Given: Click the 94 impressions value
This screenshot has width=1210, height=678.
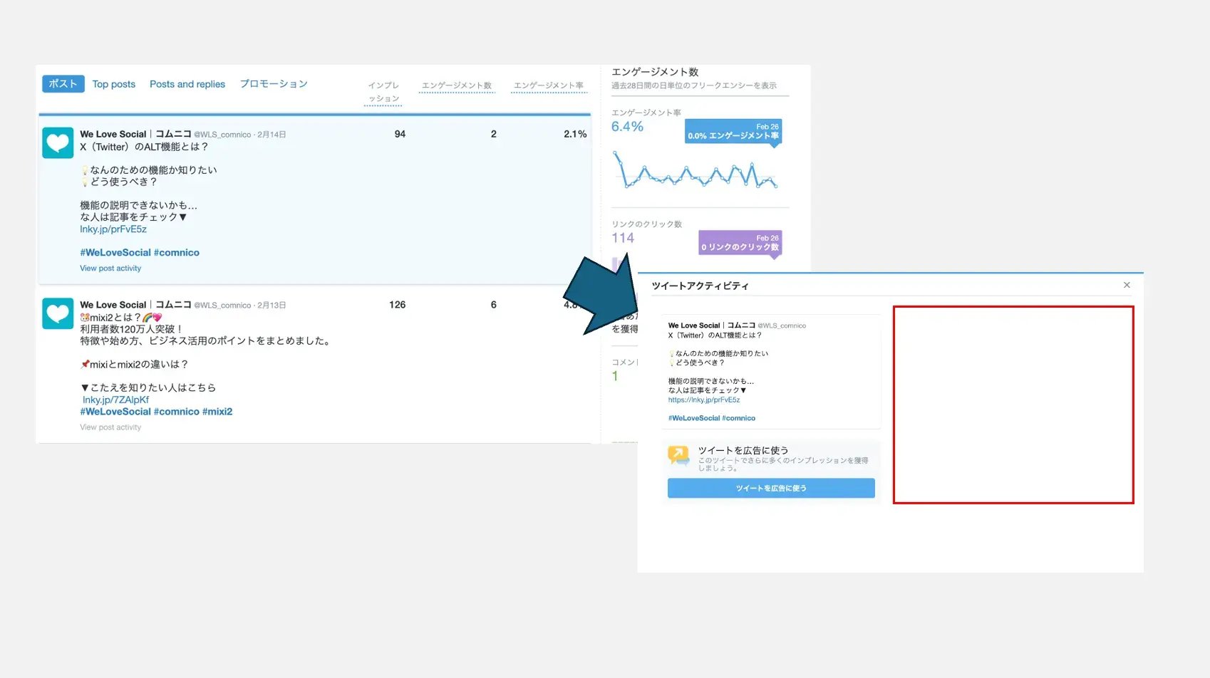Looking at the screenshot, I should [400, 134].
